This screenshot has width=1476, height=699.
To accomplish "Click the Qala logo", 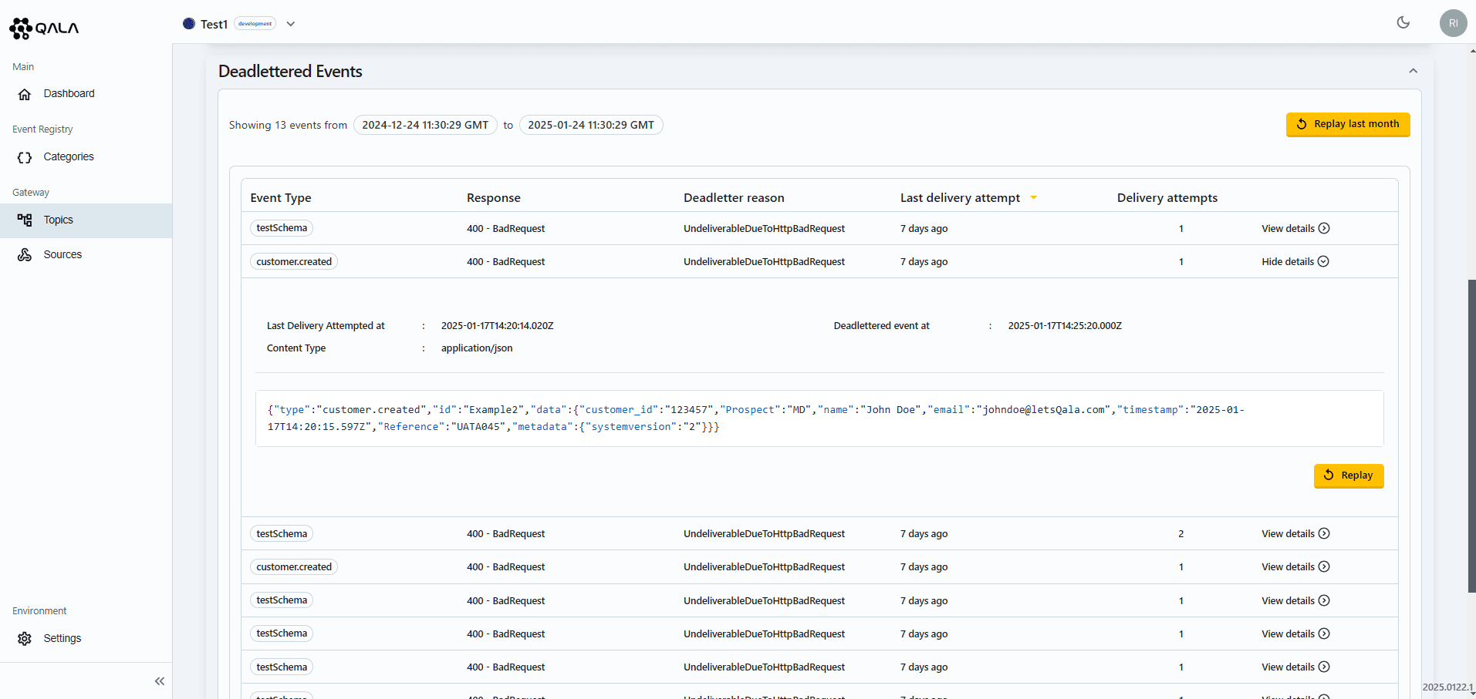I will [x=44, y=28].
